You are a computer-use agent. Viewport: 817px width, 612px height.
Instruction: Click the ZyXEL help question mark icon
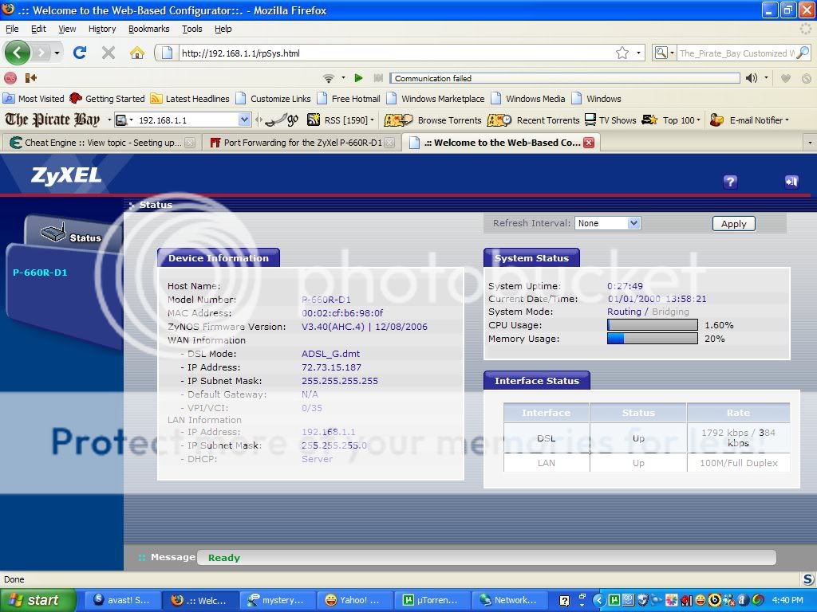[x=730, y=182]
